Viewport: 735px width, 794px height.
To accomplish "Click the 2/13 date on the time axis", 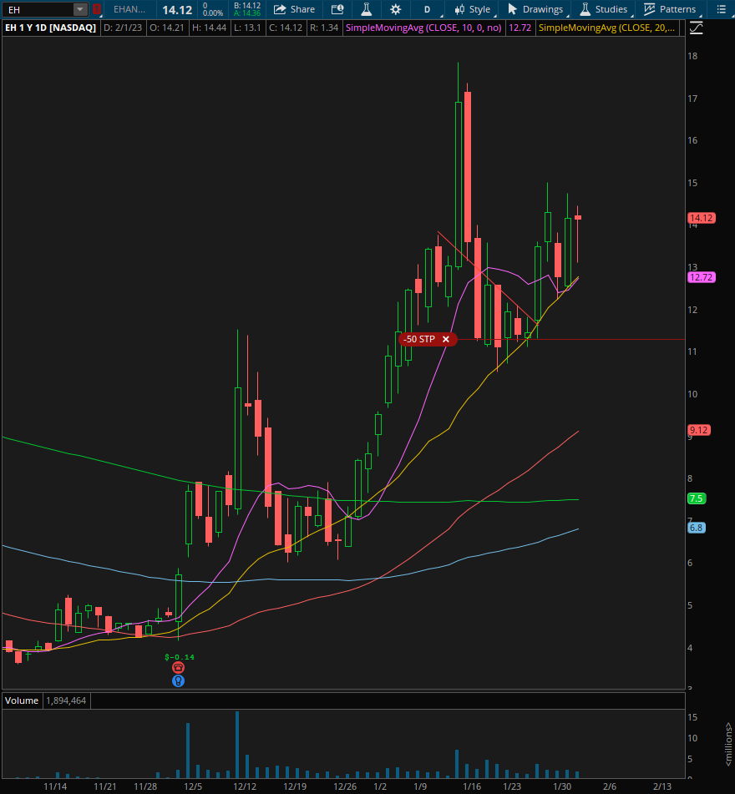I will coord(662,786).
